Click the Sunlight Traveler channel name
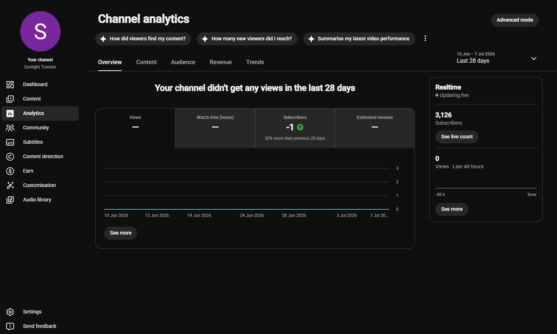557x334 pixels. [40, 67]
